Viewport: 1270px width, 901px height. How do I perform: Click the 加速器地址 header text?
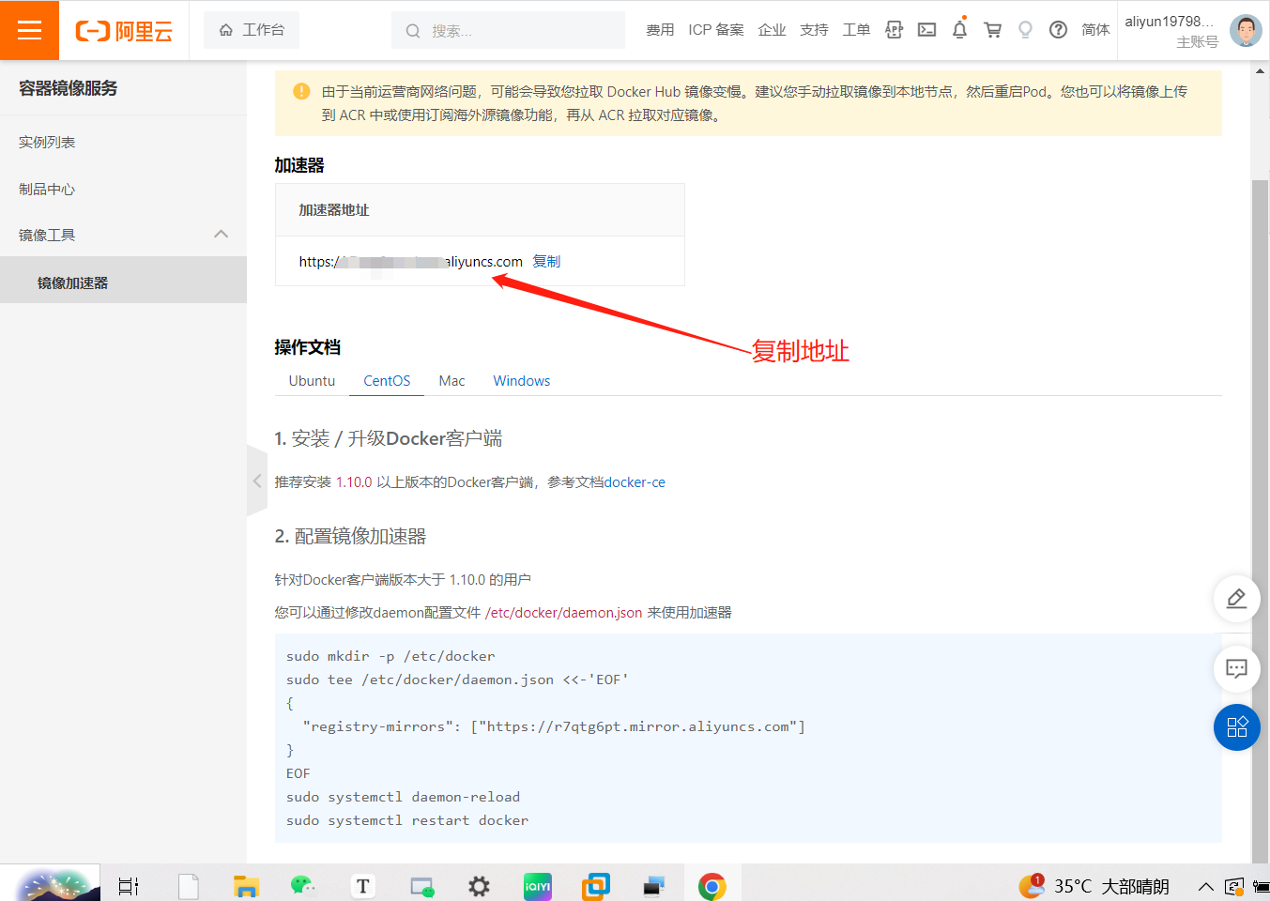(334, 210)
